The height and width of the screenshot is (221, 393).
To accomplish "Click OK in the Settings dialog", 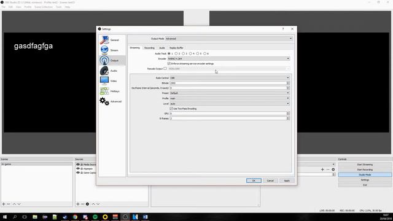I will (x=254, y=180).
